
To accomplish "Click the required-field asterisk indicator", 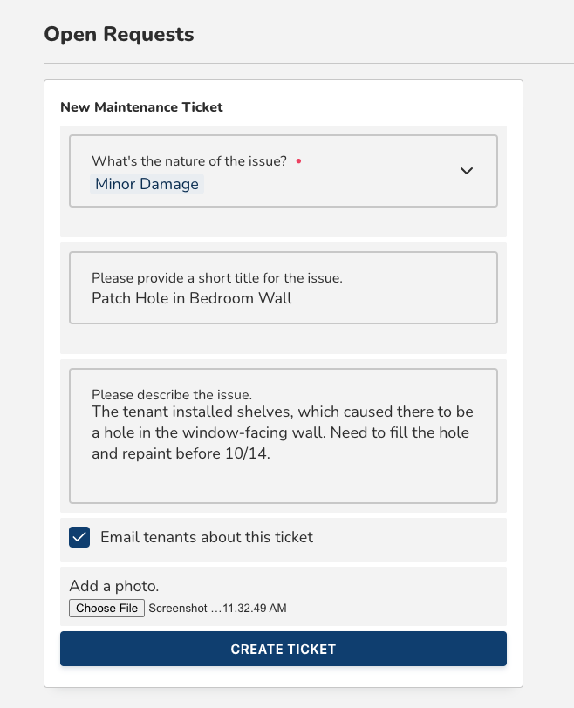I will 298,162.
